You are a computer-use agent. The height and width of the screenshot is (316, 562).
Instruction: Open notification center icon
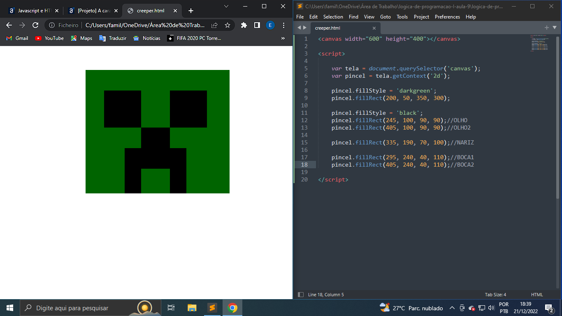click(x=549, y=308)
